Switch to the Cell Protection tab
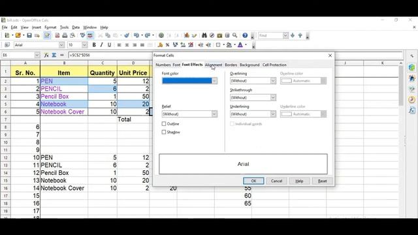 pyautogui.click(x=274, y=65)
